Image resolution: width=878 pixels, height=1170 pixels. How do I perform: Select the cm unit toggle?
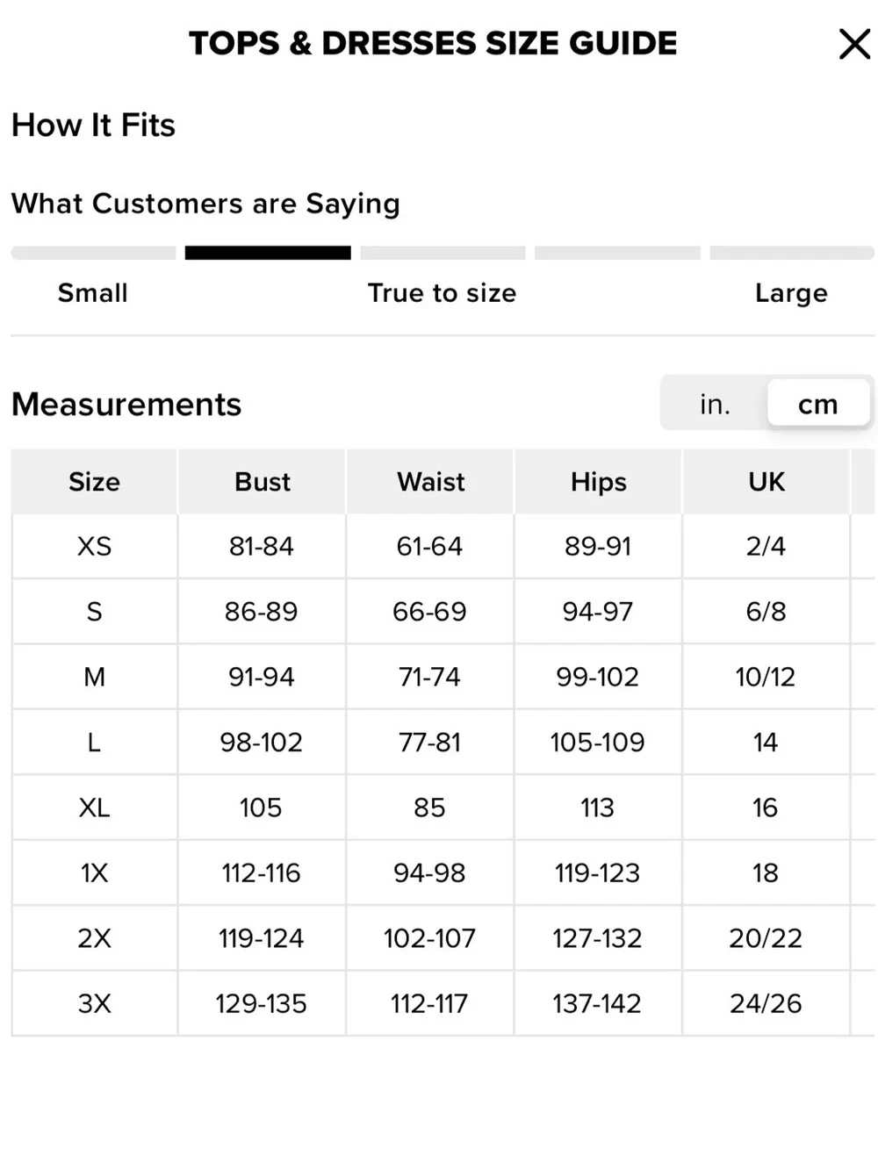(817, 404)
